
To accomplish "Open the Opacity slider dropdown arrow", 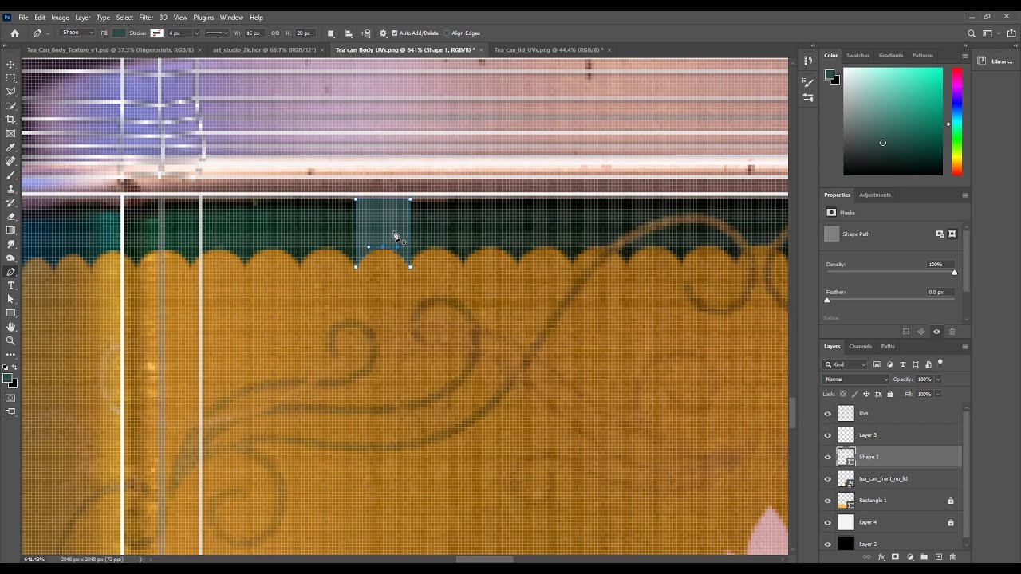I will [x=938, y=379].
